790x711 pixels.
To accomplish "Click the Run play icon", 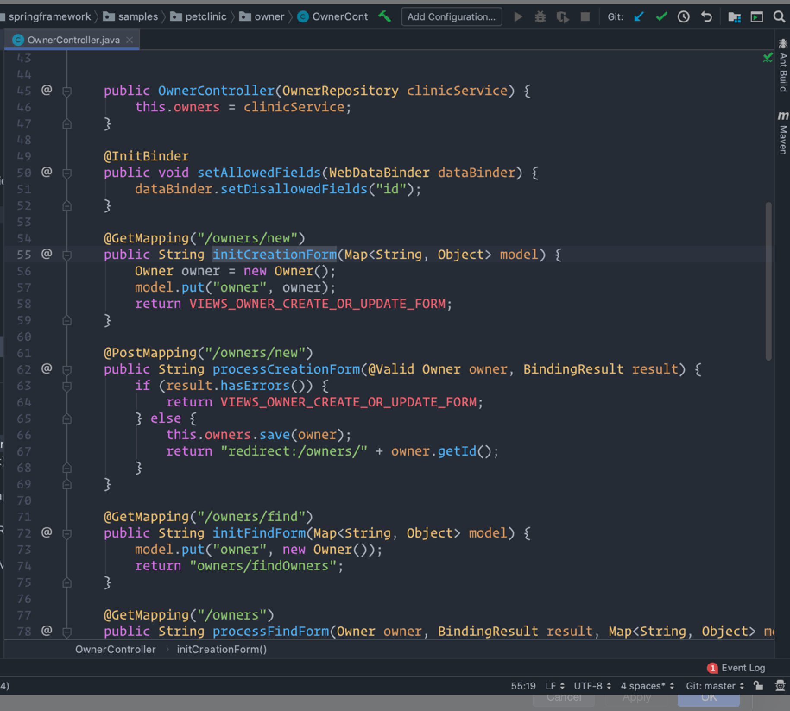I will [518, 17].
